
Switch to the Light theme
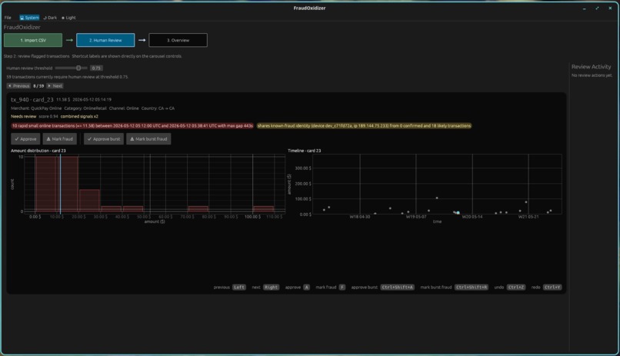[x=68, y=18]
